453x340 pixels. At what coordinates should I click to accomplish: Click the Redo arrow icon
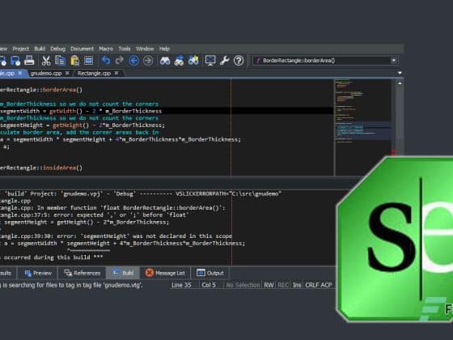pyautogui.click(x=120, y=61)
